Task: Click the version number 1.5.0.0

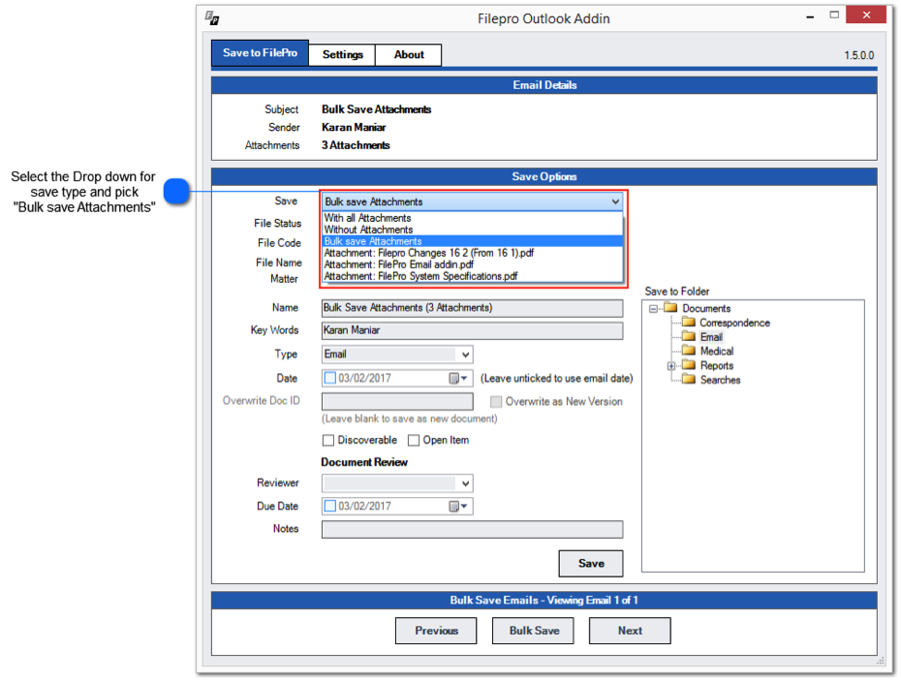Action: click(858, 56)
